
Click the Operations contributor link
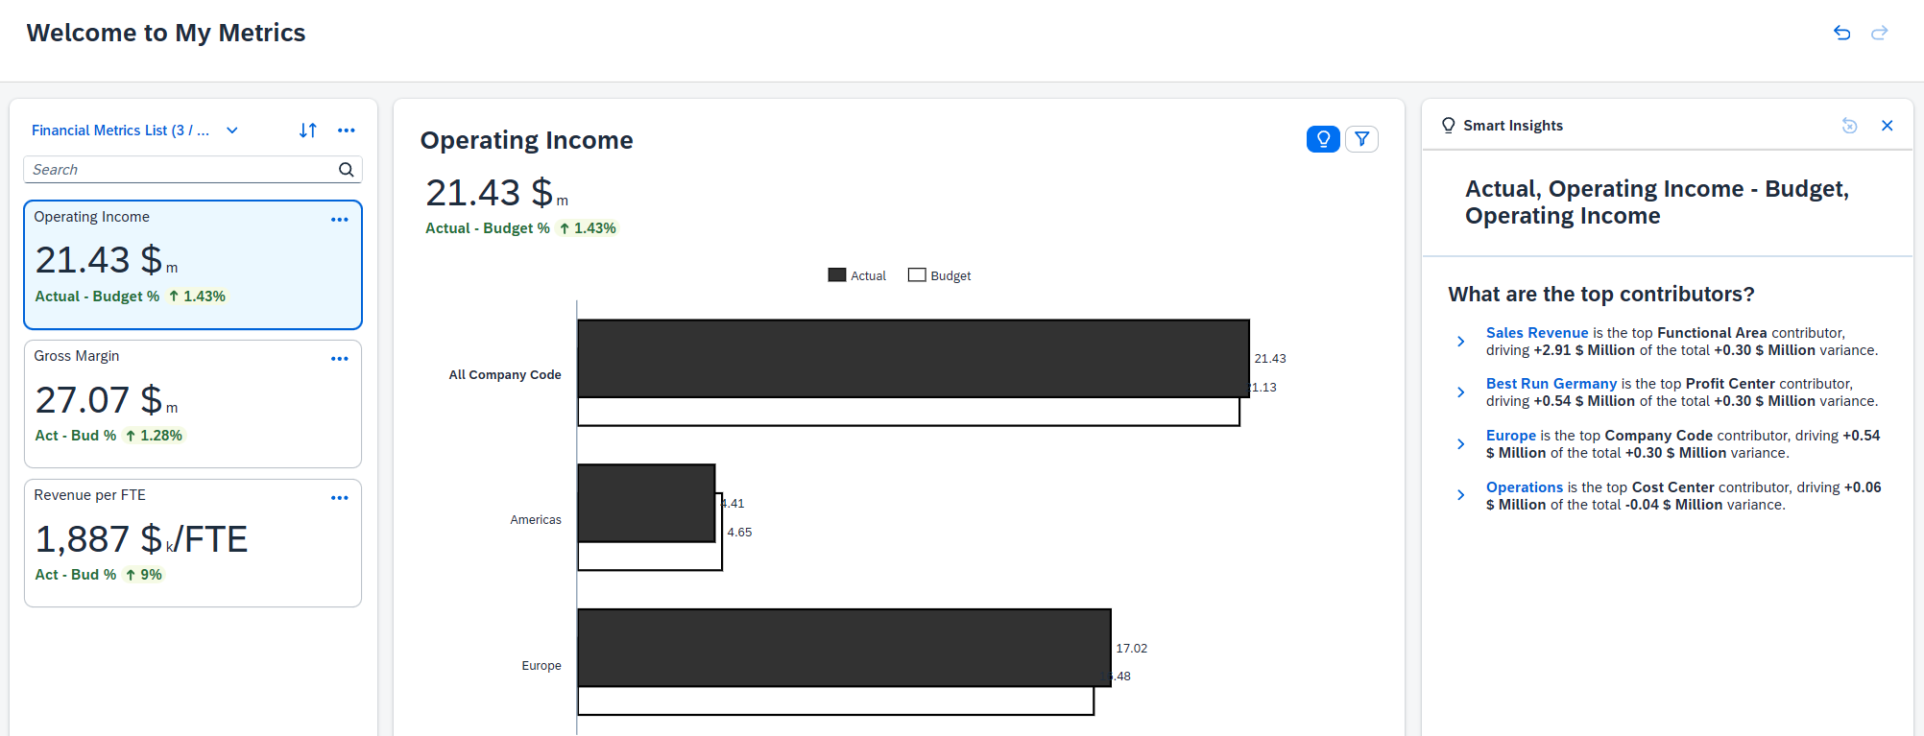[1525, 487]
